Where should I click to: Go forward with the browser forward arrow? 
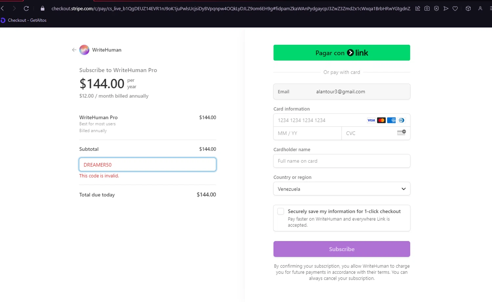pos(14,9)
